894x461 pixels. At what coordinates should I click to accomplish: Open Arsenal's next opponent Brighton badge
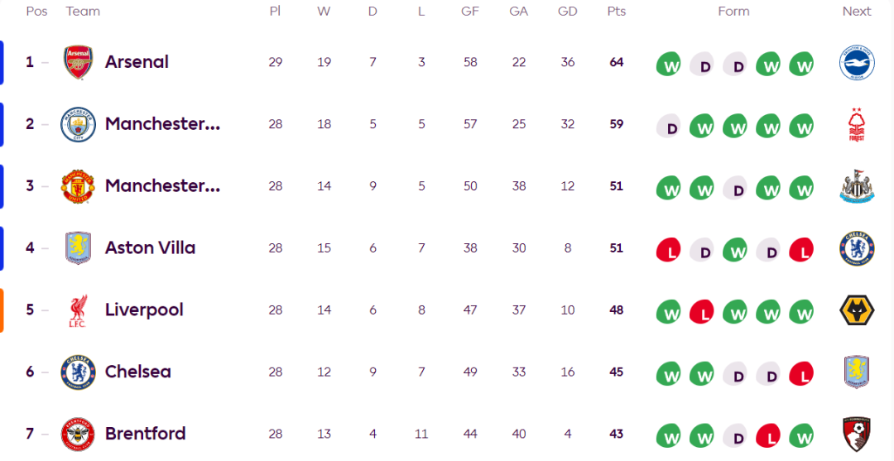point(857,63)
